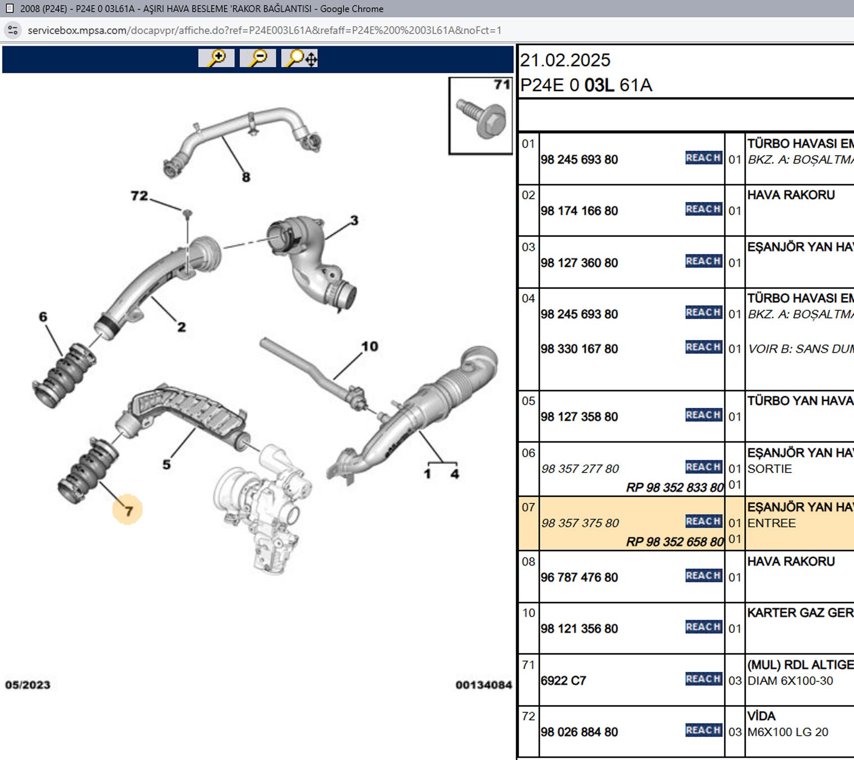
Task: Click part number 98 026 884 80
Action: click(x=579, y=732)
